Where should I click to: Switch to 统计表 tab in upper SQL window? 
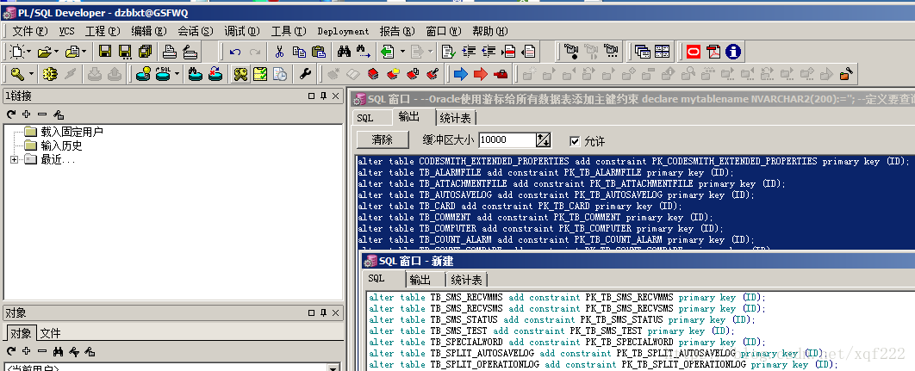pos(455,118)
